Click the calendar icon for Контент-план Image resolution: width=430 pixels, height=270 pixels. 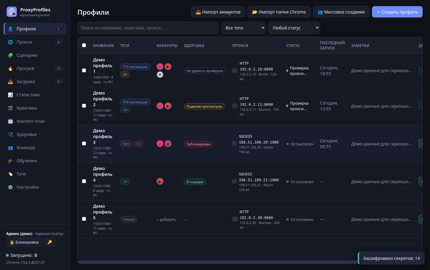point(10,121)
